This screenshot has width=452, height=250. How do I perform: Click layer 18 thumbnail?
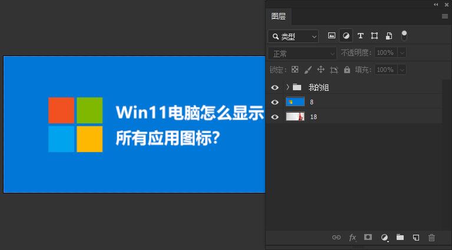295,117
